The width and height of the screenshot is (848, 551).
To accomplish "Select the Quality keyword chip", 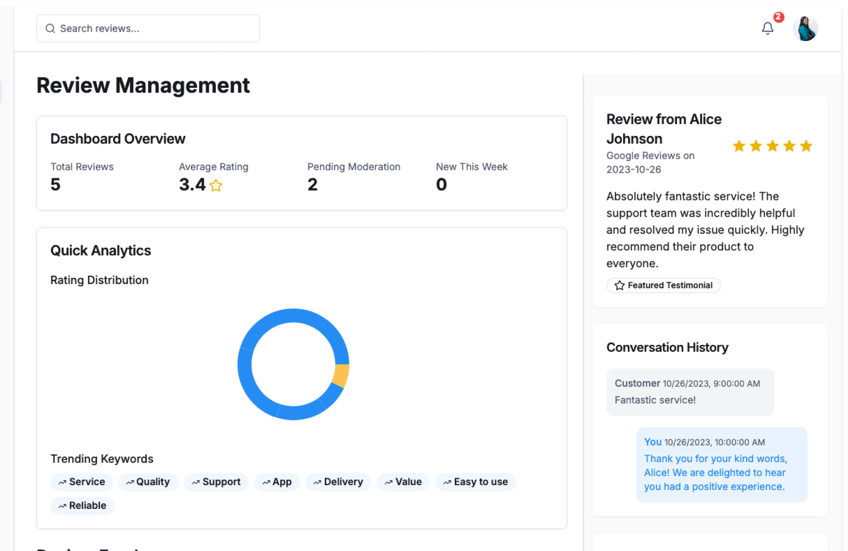I will coord(148,482).
